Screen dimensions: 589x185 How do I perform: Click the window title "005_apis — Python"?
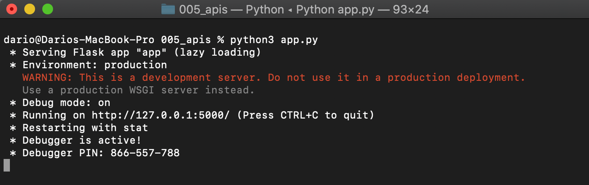(x=231, y=9)
